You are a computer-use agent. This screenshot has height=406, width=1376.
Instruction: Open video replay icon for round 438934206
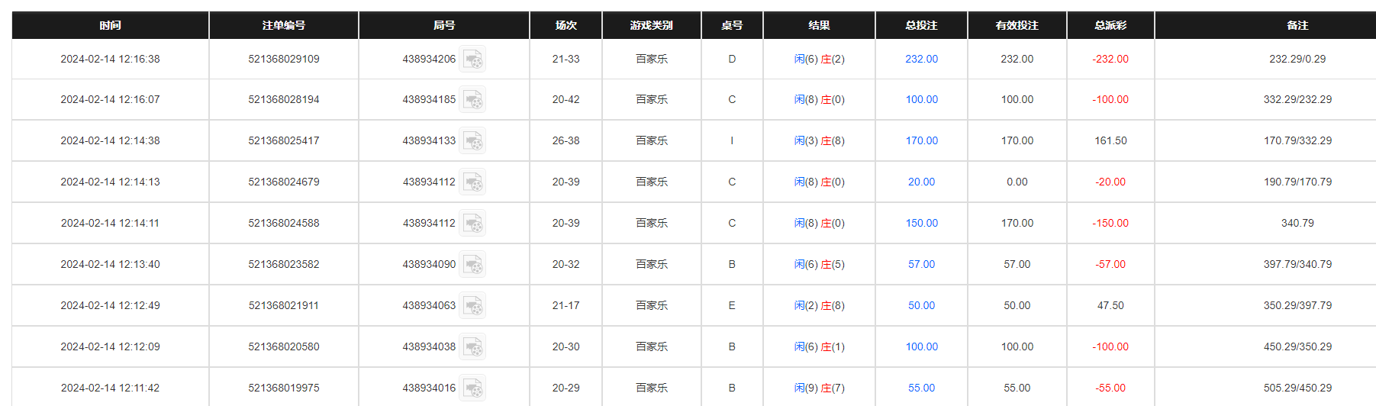pyautogui.click(x=472, y=59)
